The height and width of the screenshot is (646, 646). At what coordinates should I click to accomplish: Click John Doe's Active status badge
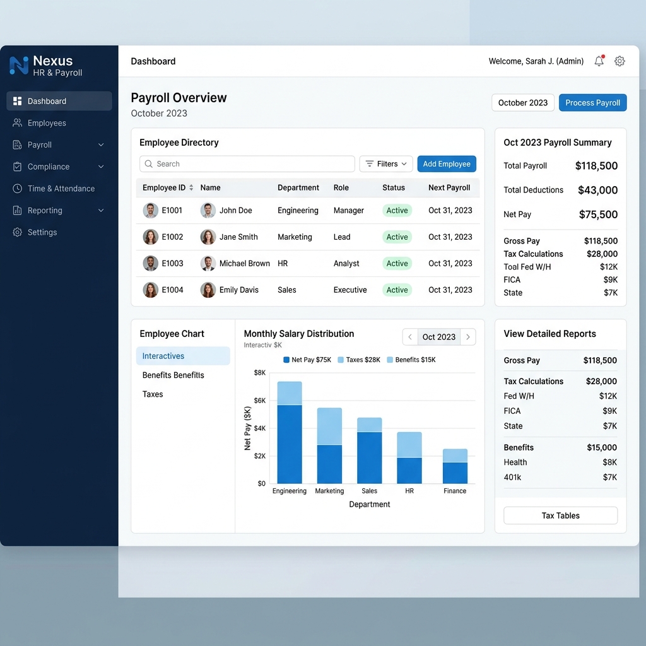397,210
